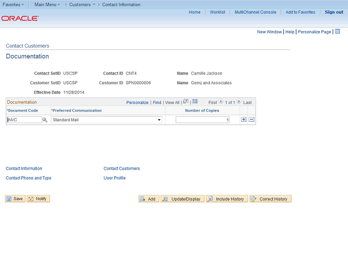Add a new documentation row with plus
The image size is (348, 261).
click(x=244, y=120)
